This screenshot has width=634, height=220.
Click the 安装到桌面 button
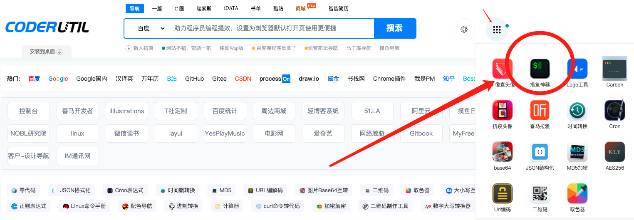[46, 52]
